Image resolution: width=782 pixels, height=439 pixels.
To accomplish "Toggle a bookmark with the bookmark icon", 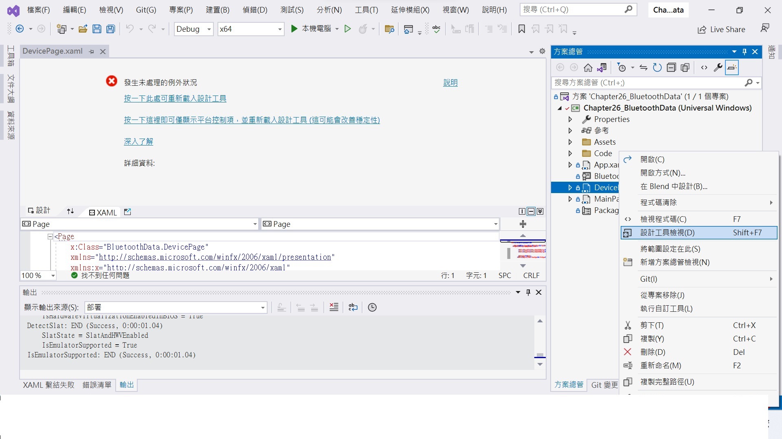I will click(522, 29).
